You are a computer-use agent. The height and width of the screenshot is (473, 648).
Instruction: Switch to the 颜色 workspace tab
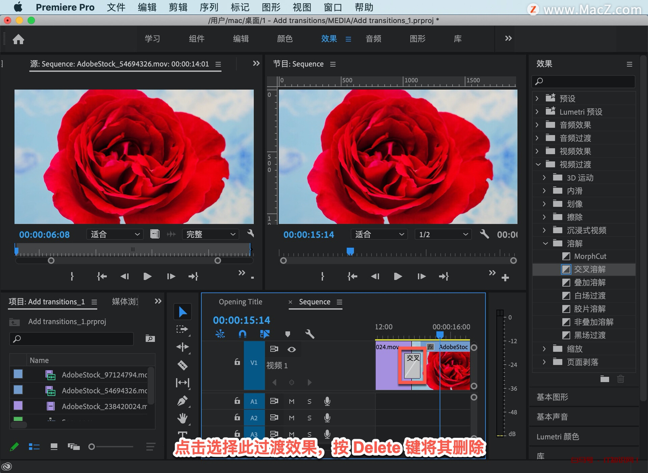(285, 39)
